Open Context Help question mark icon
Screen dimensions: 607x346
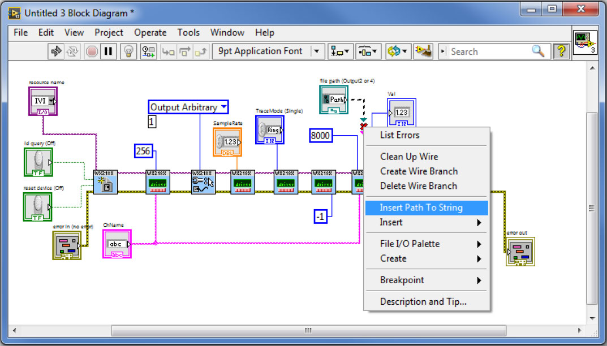[x=561, y=51]
